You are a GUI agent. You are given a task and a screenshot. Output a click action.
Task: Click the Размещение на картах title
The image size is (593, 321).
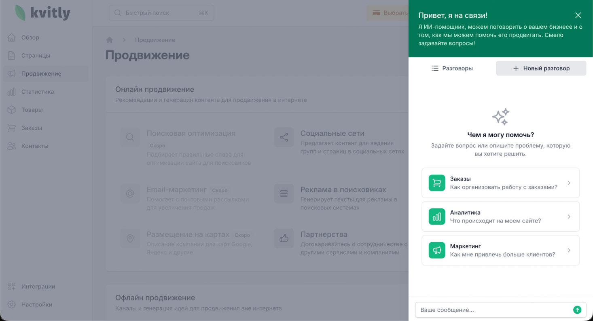point(188,235)
